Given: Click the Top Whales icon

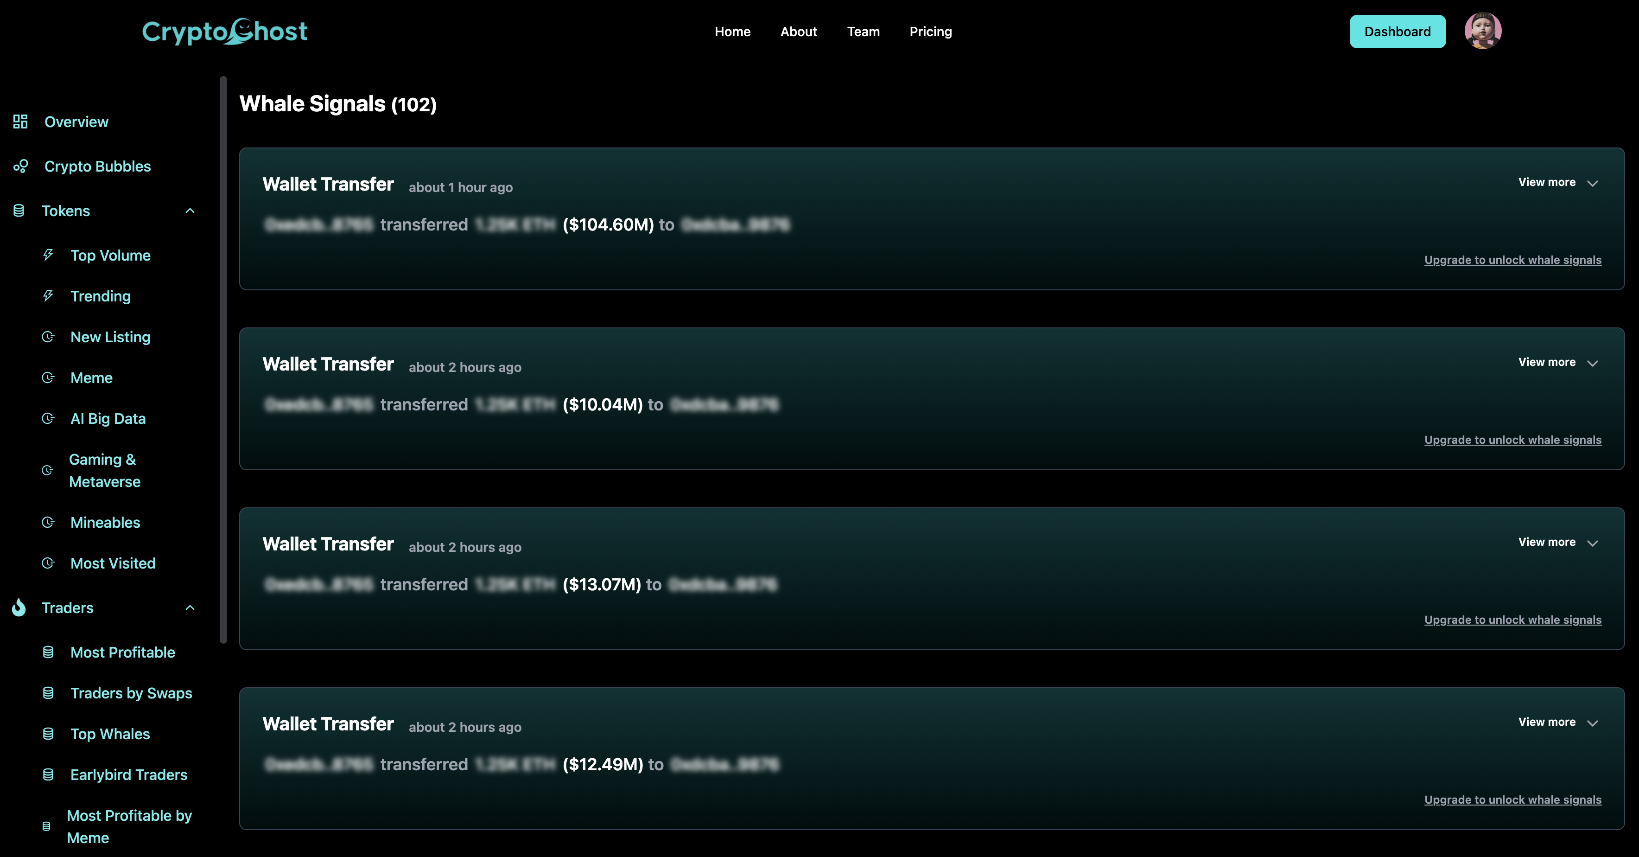Looking at the screenshot, I should (48, 734).
